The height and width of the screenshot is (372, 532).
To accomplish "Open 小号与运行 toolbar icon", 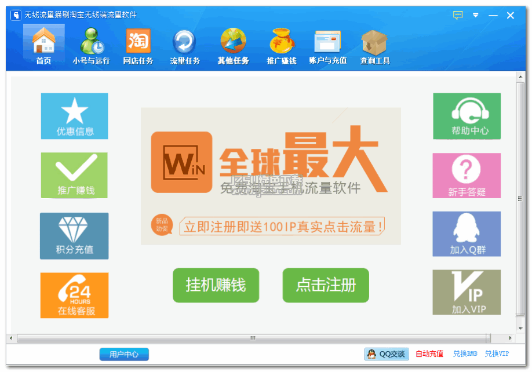I will tap(91, 46).
